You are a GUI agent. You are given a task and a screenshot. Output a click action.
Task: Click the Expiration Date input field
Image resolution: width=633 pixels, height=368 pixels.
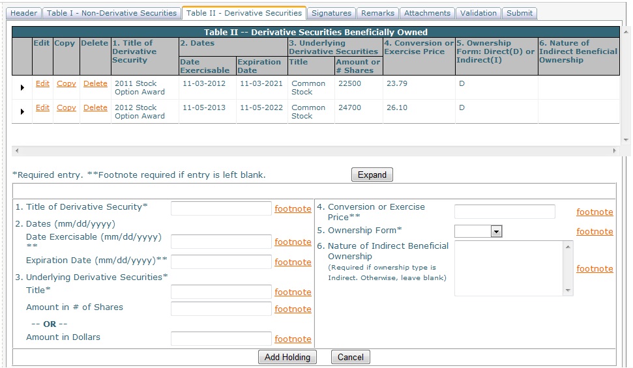coord(221,262)
